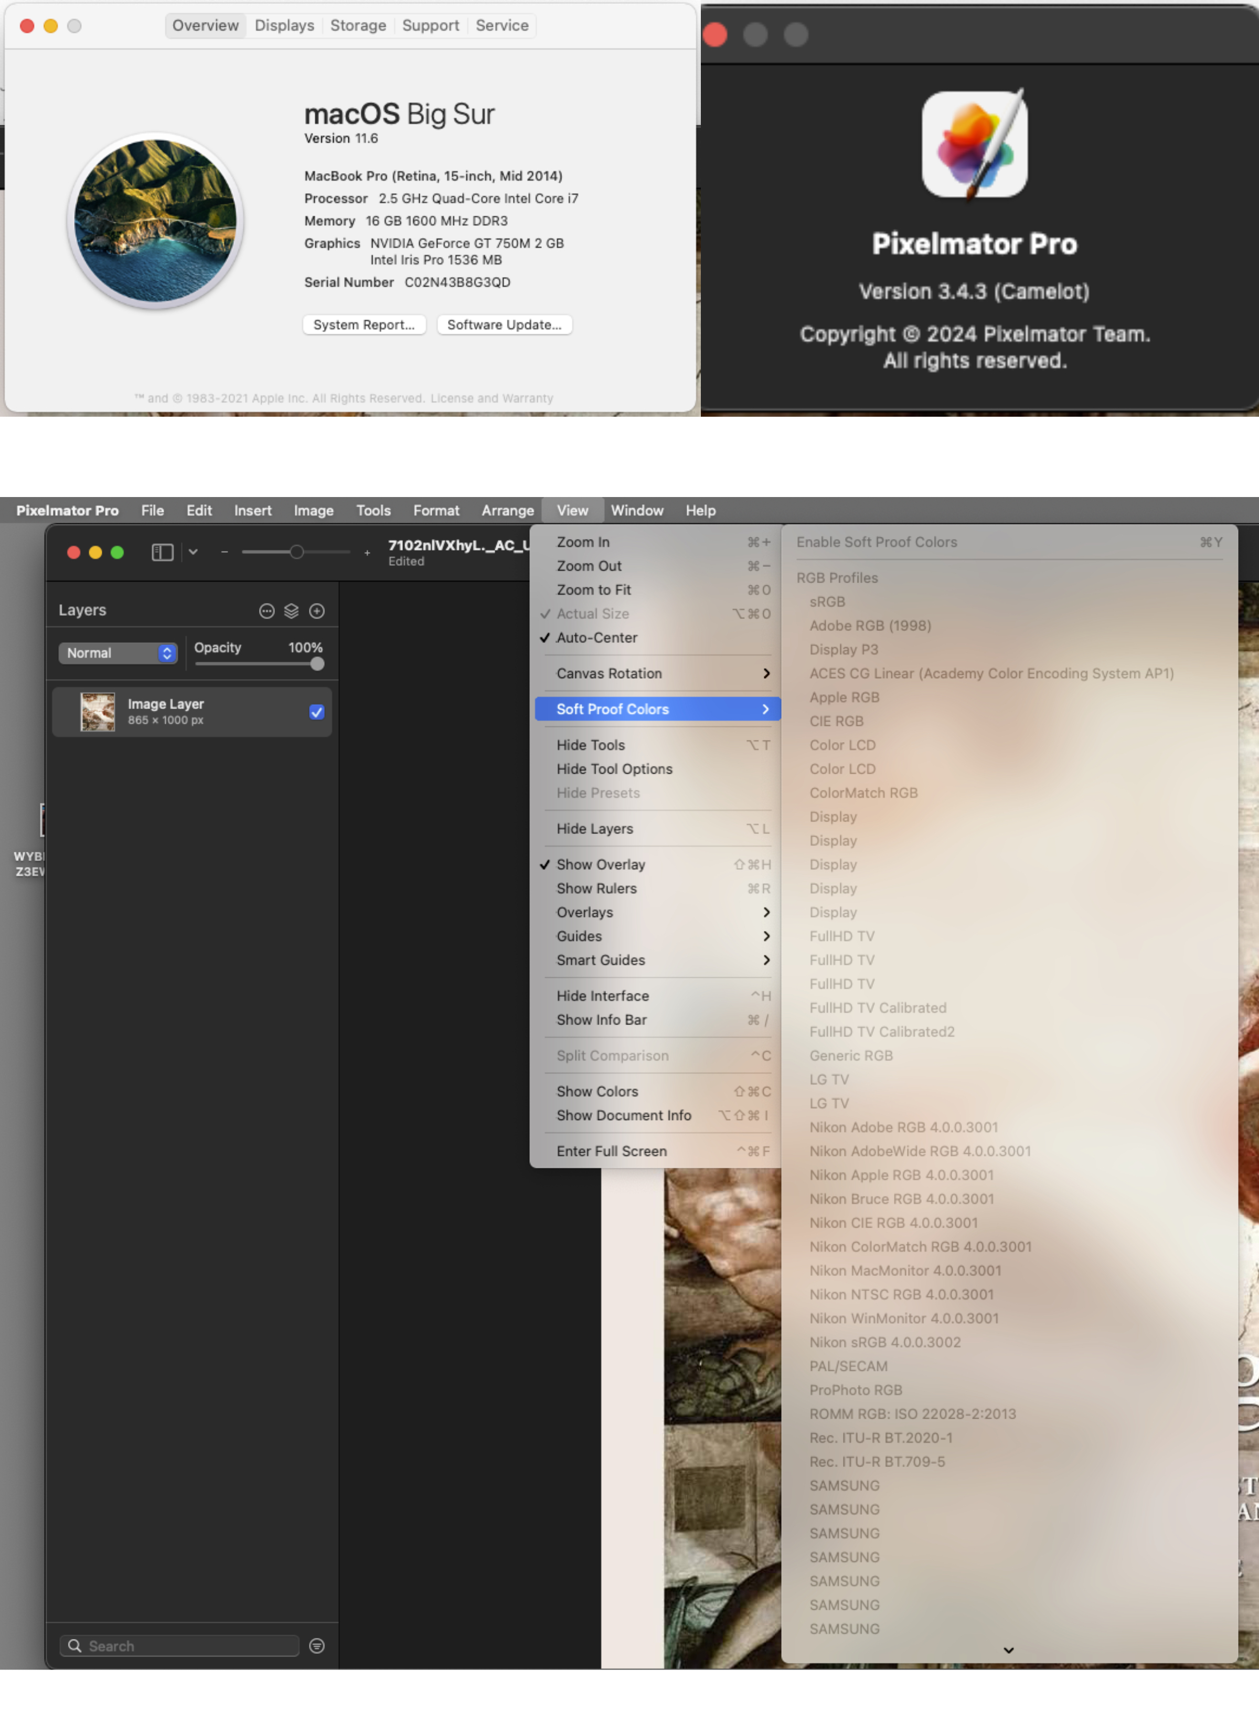Open the Window menu

[637, 510]
